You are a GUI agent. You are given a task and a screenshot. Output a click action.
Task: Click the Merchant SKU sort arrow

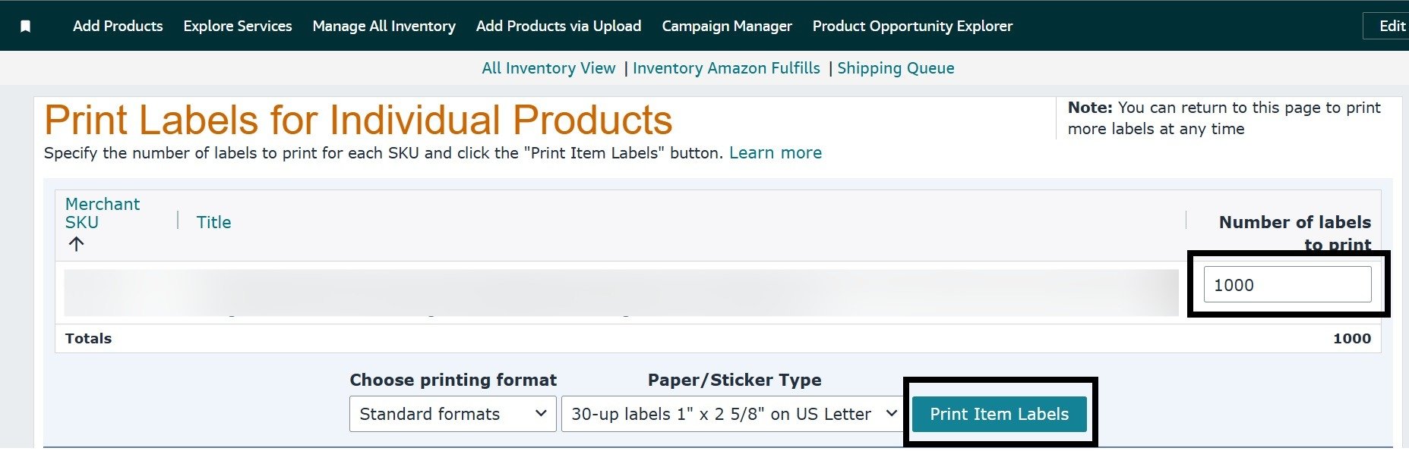pos(76,244)
